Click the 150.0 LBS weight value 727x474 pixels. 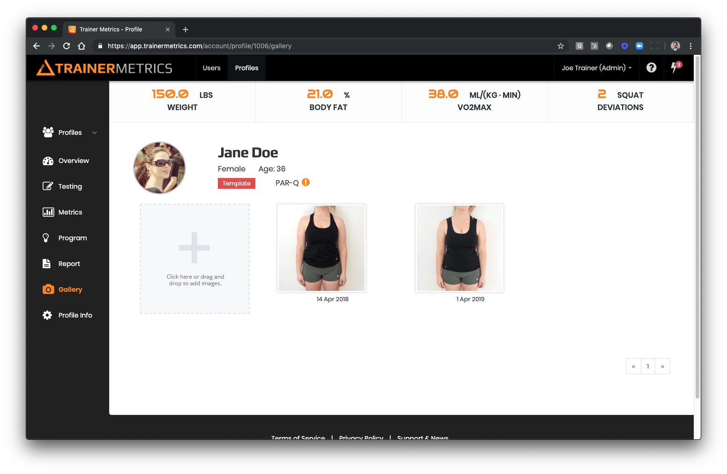[170, 94]
